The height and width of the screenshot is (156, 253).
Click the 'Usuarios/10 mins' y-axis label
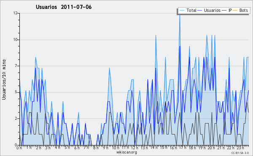(x=4, y=80)
